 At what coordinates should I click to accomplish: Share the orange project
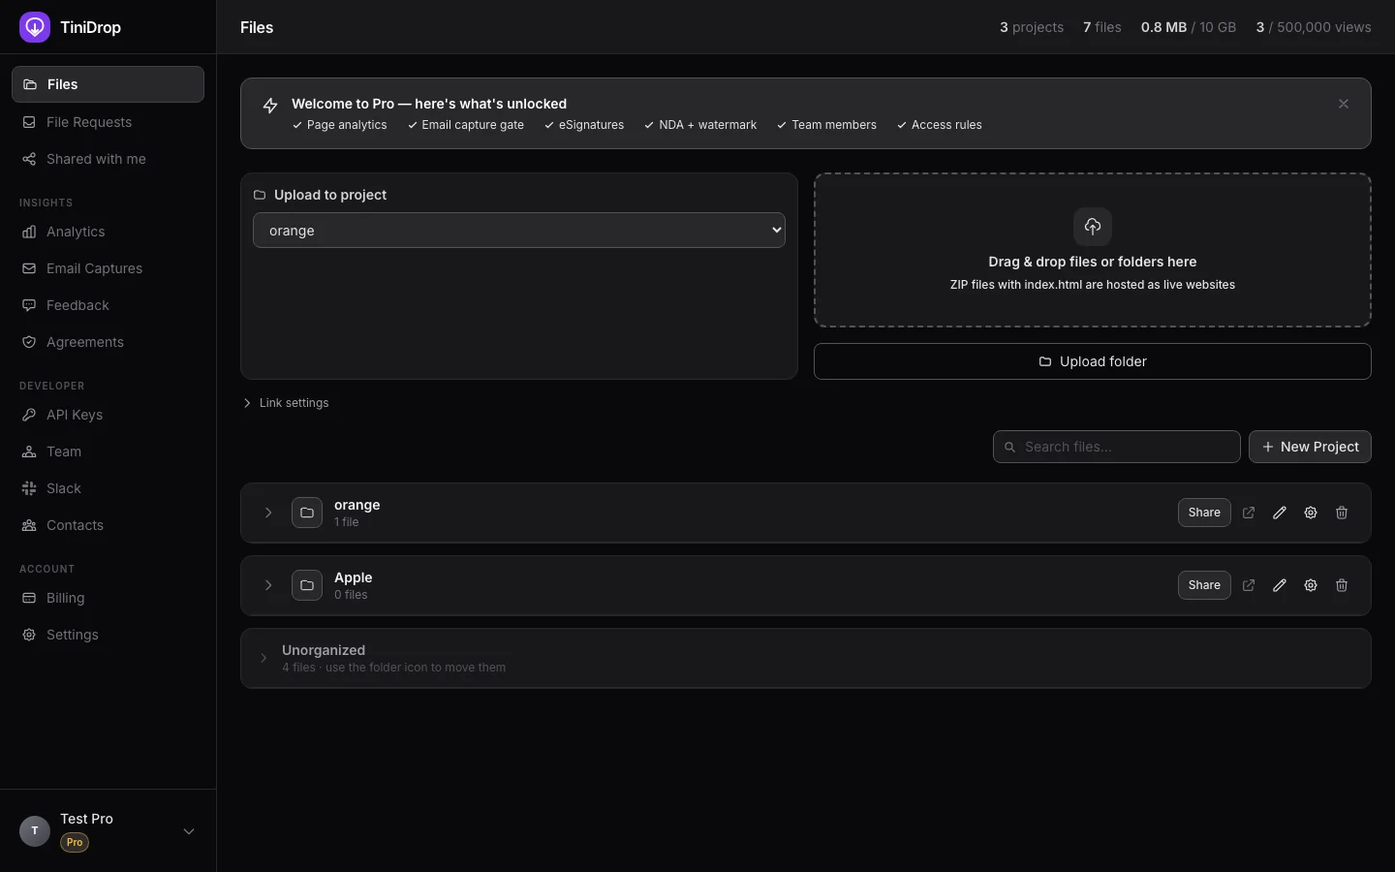point(1204,513)
